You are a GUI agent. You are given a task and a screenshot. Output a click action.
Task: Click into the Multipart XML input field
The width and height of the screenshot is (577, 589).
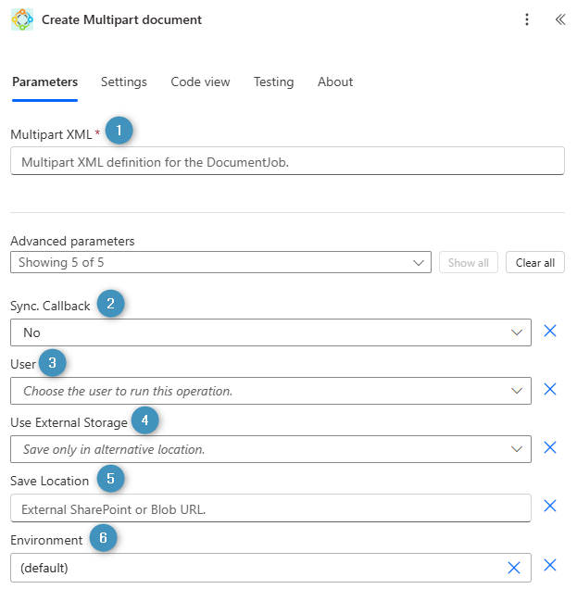coord(287,161)
